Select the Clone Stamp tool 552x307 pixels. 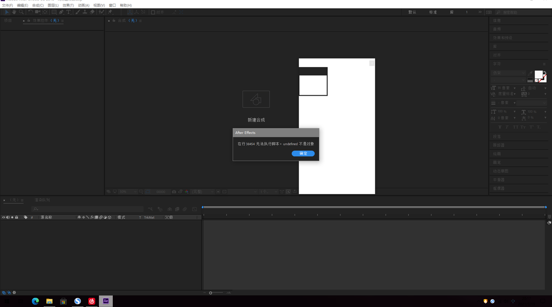point(85,12)
